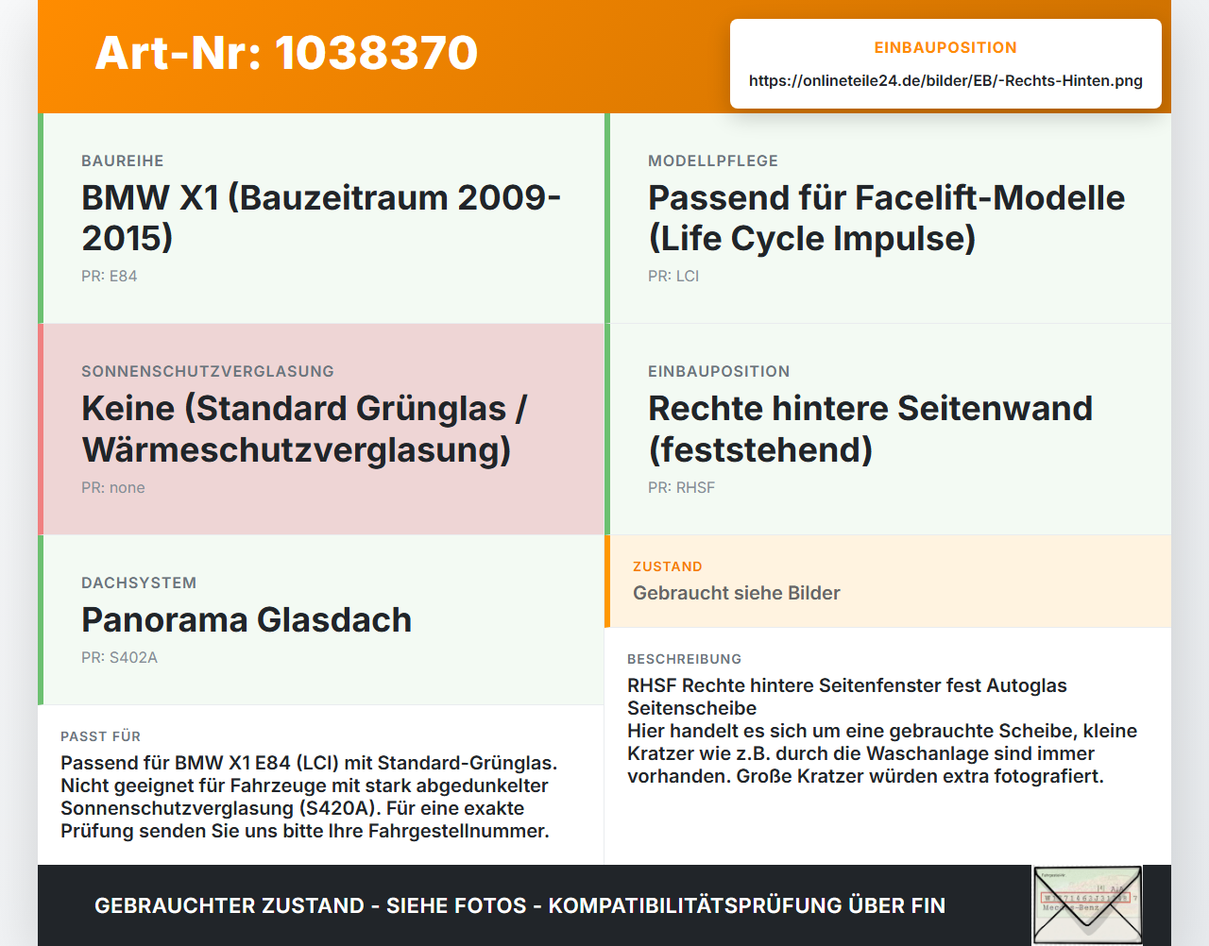Click the orange EINBAUPOSITION label in header card
Screen dimensions: 1209x946
click(x=945, y=47)
